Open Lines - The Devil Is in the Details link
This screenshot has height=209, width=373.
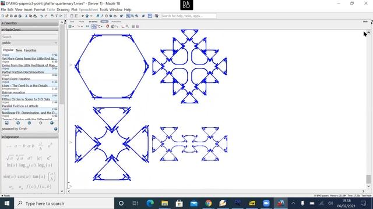[x=25, y=85]
